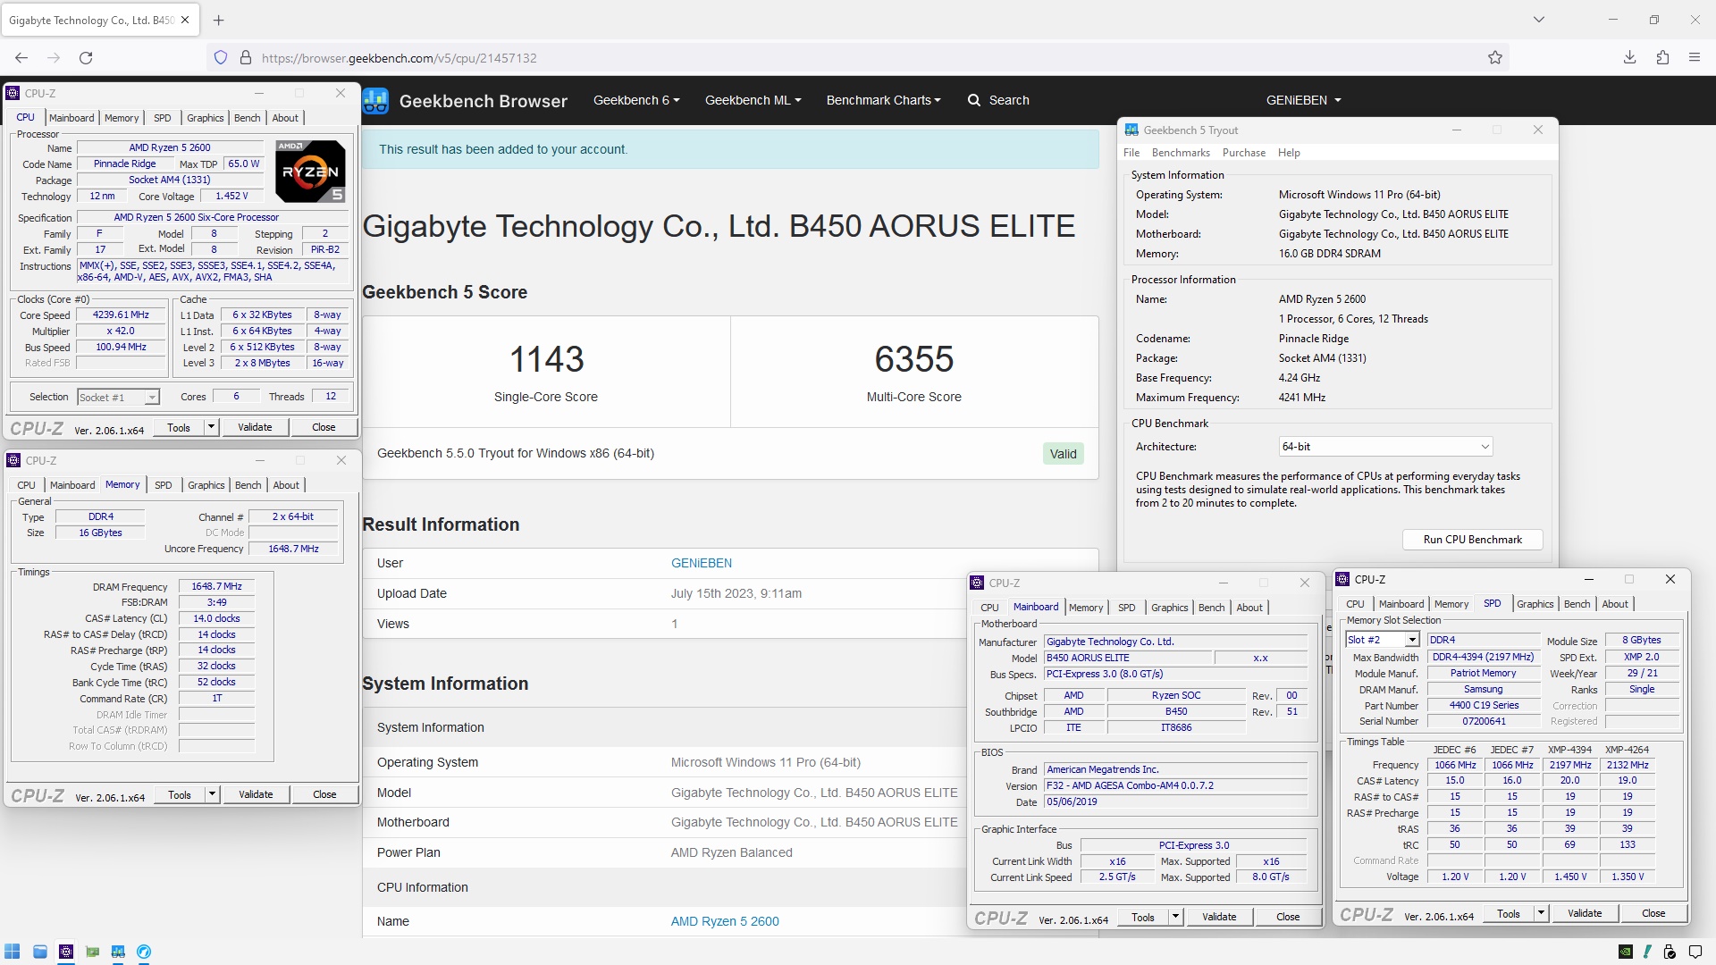
Task: Open the Slot #2 dropdown in SPD window
Action: [x=1383, y=640]
